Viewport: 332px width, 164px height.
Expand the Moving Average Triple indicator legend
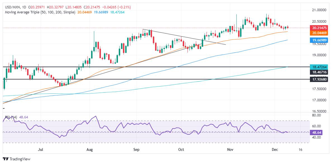click(39, 12)
